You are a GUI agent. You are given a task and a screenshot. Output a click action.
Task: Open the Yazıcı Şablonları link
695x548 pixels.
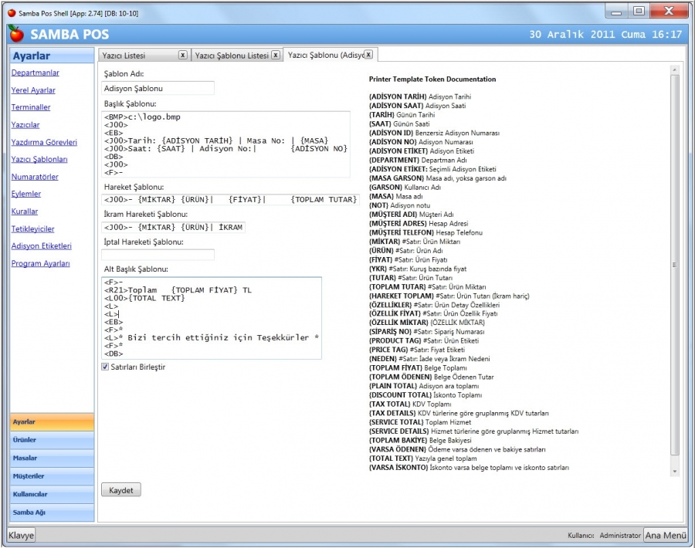(x=39, y=160)
